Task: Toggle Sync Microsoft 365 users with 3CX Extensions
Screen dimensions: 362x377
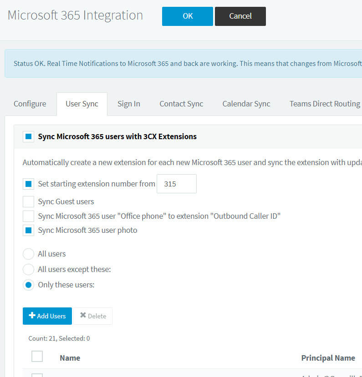Action: pyautogui.click(x=28, y=136)
